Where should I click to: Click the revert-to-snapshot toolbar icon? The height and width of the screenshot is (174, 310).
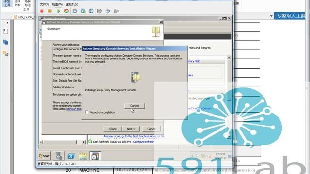point(83,11)
